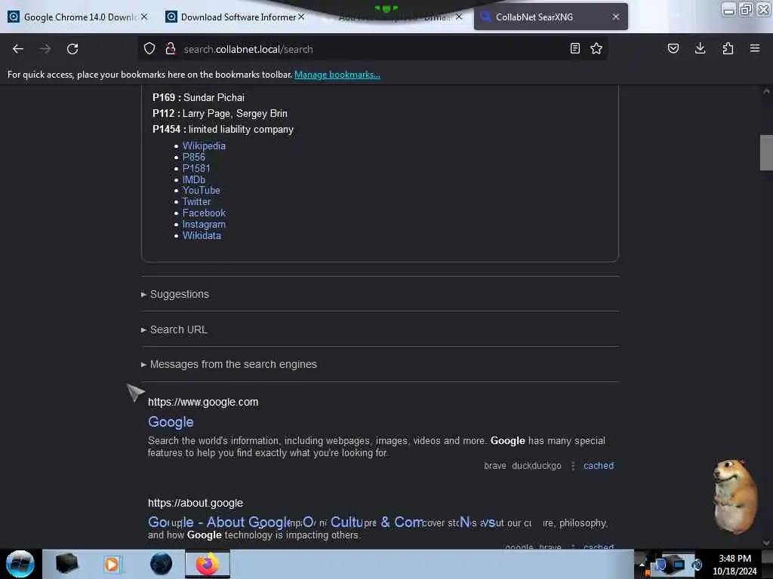Click the Firefox taskbar button
This screenshot has height=579, width=773.
tap(208, 564)
